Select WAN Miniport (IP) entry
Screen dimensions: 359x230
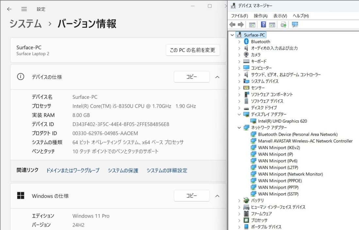pyautogui.click(x=275, y=154)
